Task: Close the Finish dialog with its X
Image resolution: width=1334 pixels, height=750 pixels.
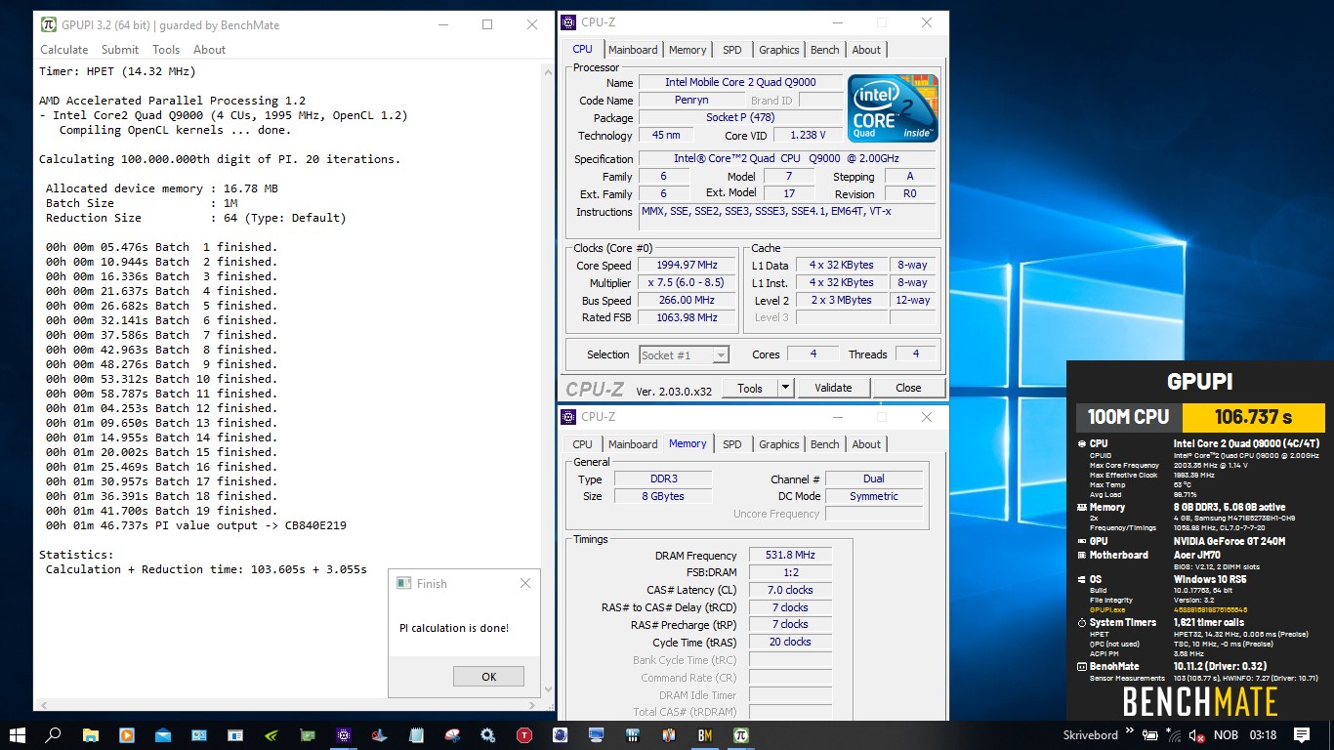Action: click(x=524, y=583)
